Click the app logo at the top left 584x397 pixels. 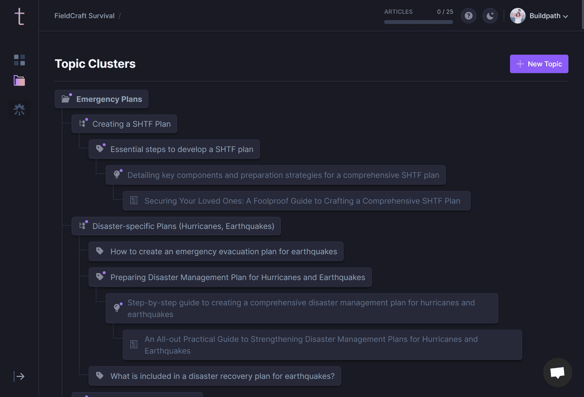pos(19,16)
